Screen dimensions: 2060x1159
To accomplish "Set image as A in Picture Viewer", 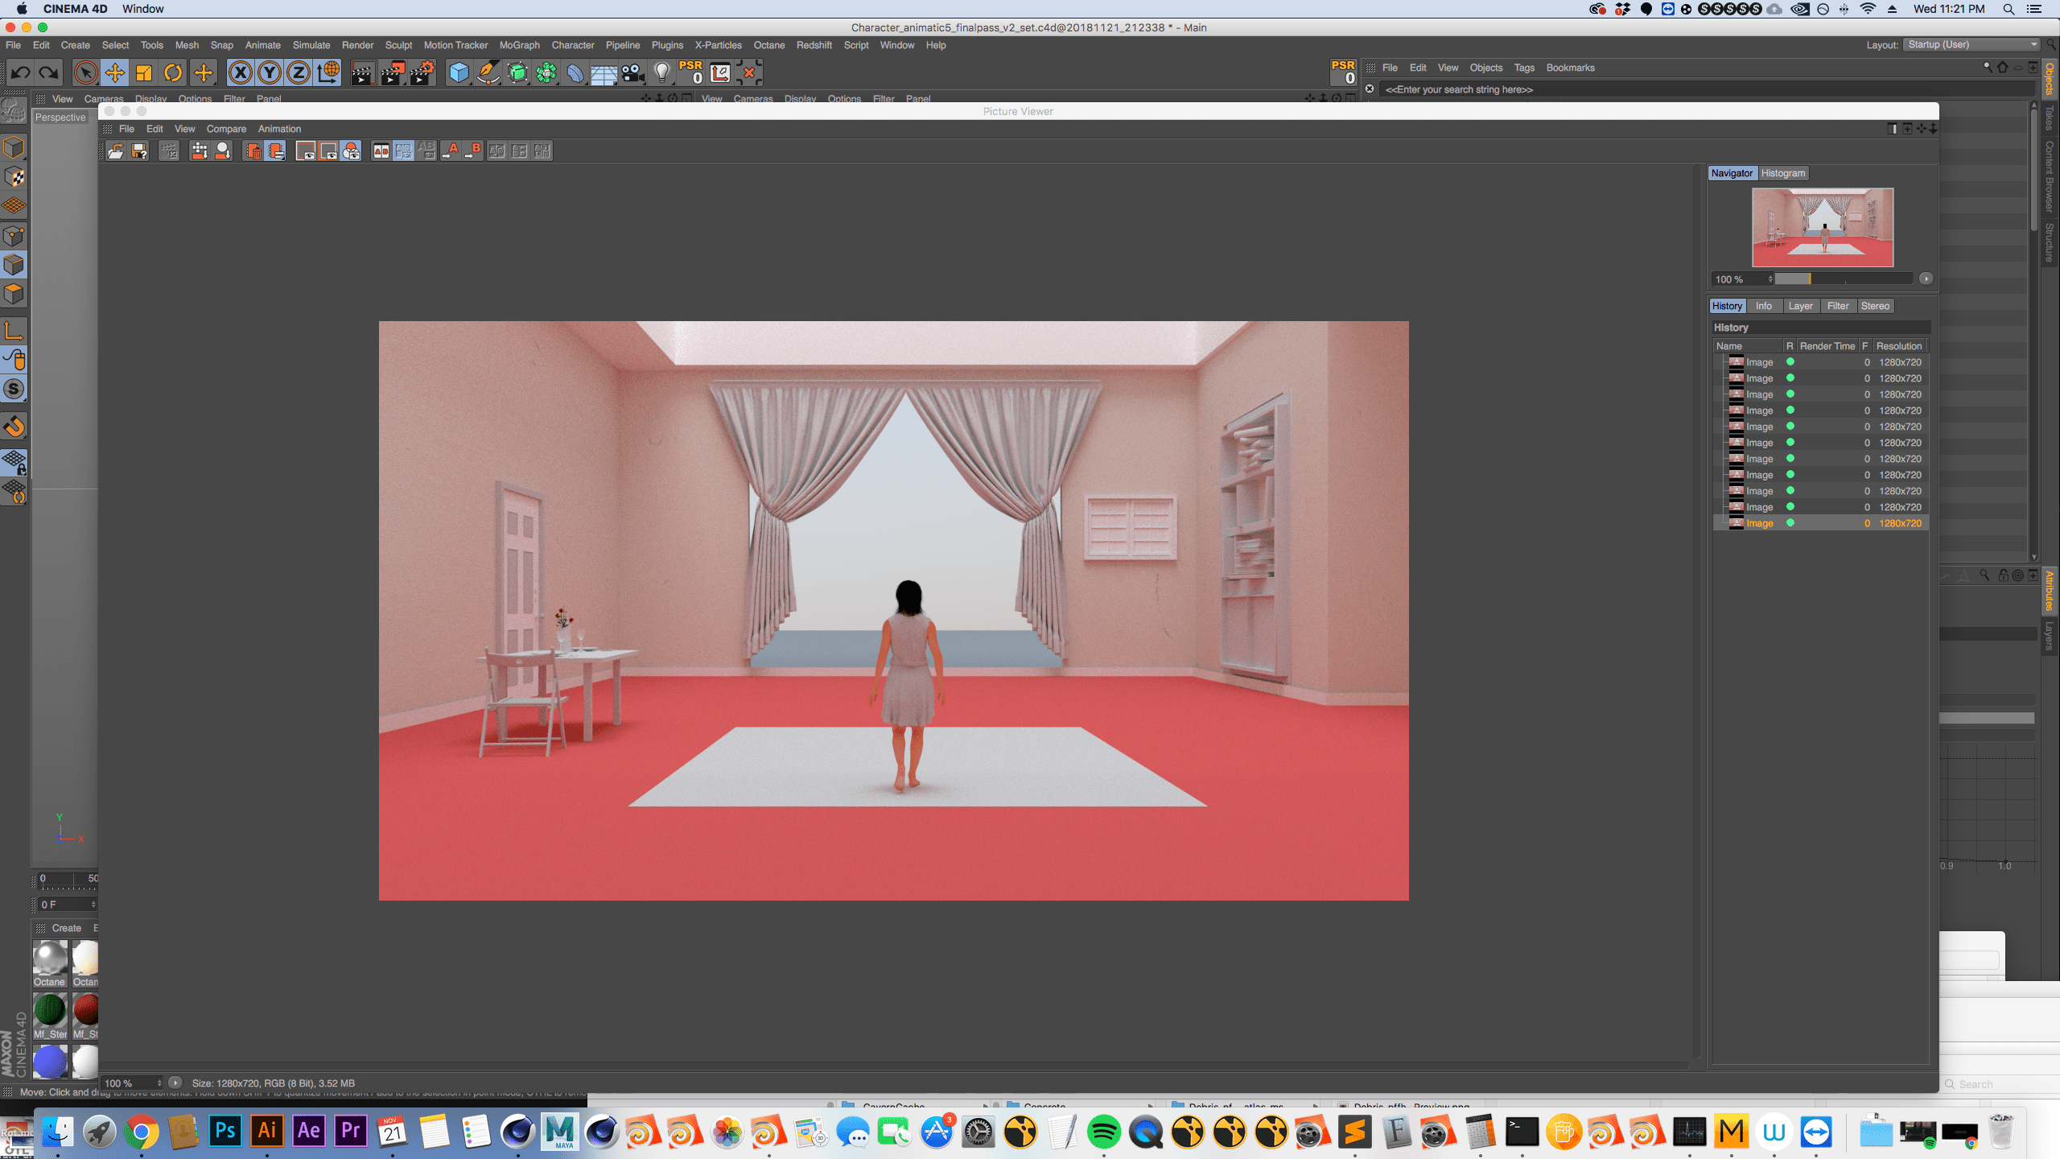I will click(451, 151).
